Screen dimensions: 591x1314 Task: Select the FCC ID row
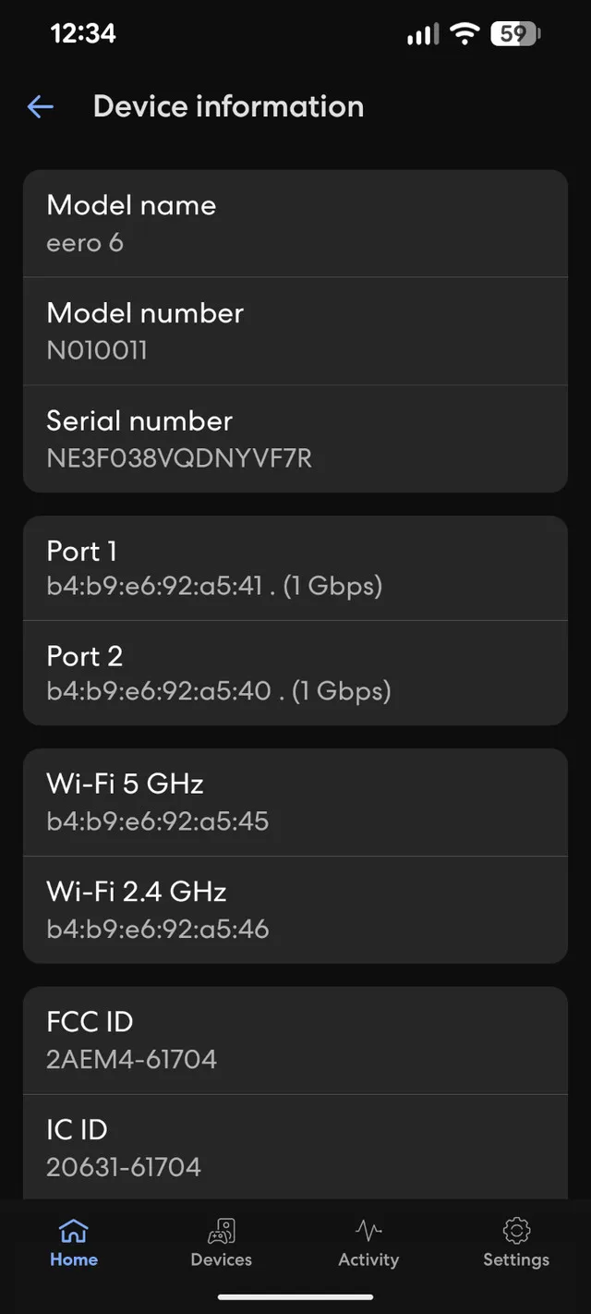(295, 1039)
